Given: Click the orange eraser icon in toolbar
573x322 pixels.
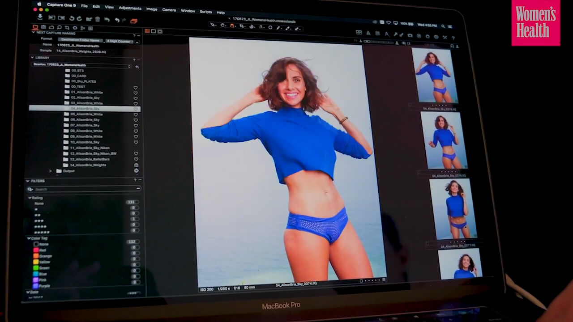Looking at the screenshot, I should (x=133, y=20).
